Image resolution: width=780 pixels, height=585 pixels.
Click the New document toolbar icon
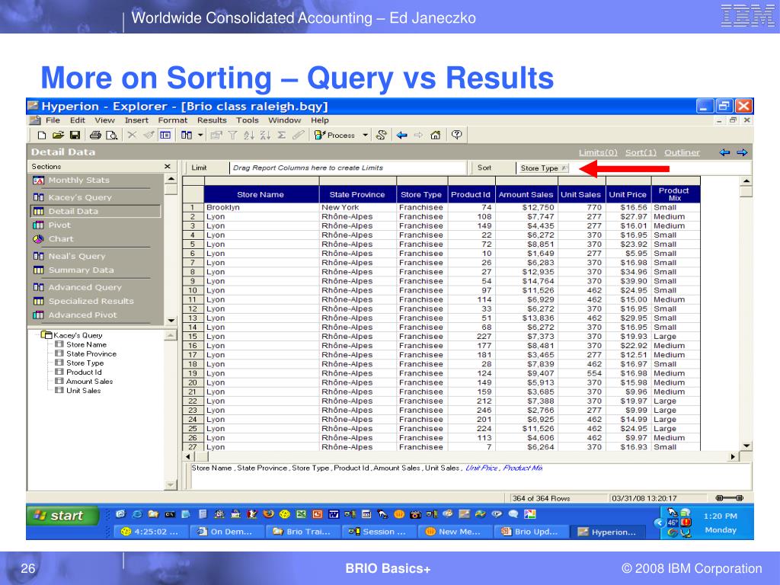click(42, 135)
